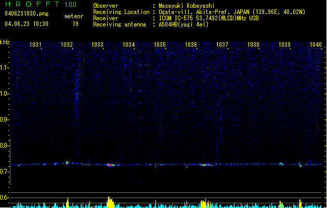Click the kHz axis unit label

(x=5, y=42)
